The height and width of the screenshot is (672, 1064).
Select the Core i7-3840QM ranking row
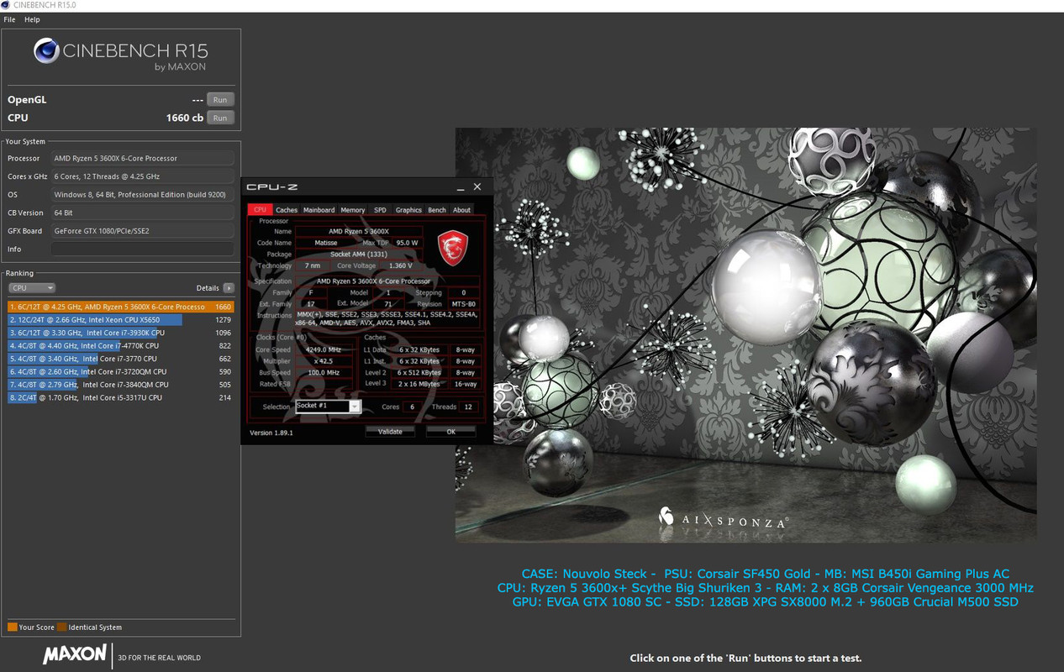pos(121,385)
